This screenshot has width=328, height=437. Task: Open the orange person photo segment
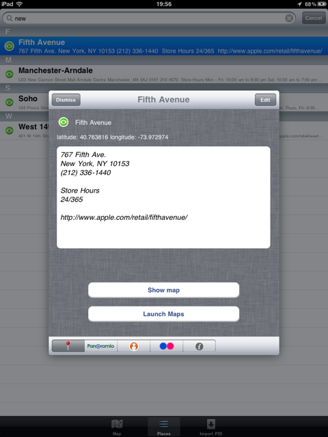134,346
